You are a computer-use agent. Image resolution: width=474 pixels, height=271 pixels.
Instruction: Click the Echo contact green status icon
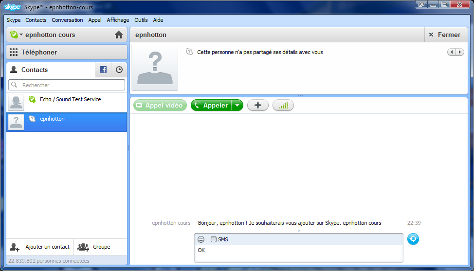32,99
